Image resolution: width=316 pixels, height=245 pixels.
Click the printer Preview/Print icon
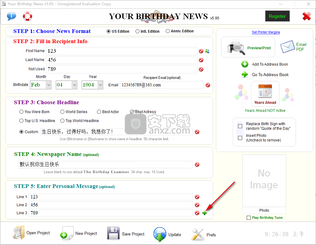pyautogui.click(x=236, y=47)
